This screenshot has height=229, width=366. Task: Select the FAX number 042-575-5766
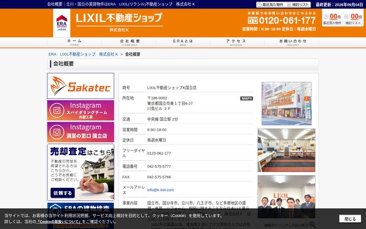click(x=159, y=177)
